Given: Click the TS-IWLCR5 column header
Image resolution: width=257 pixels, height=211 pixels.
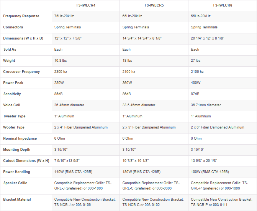Looking at the screenshot, I should point(154,5).
